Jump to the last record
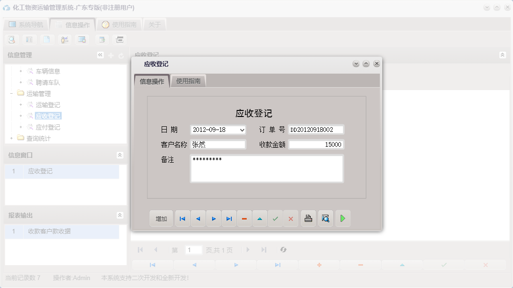The width and height of the screenshot is (513, 288). 229,218
